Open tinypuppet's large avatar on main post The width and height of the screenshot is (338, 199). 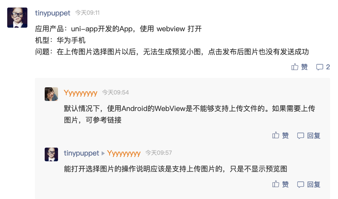pos(17,18)
